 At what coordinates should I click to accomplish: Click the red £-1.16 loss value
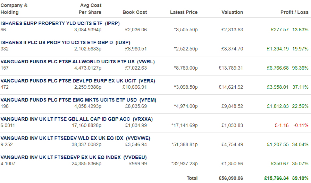[x=281, y=125]
